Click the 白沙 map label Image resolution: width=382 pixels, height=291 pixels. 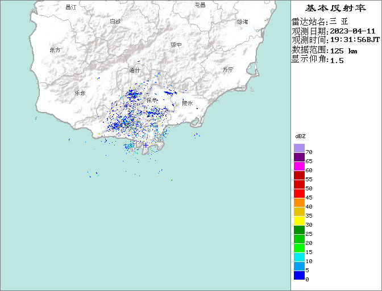(115, 22)
